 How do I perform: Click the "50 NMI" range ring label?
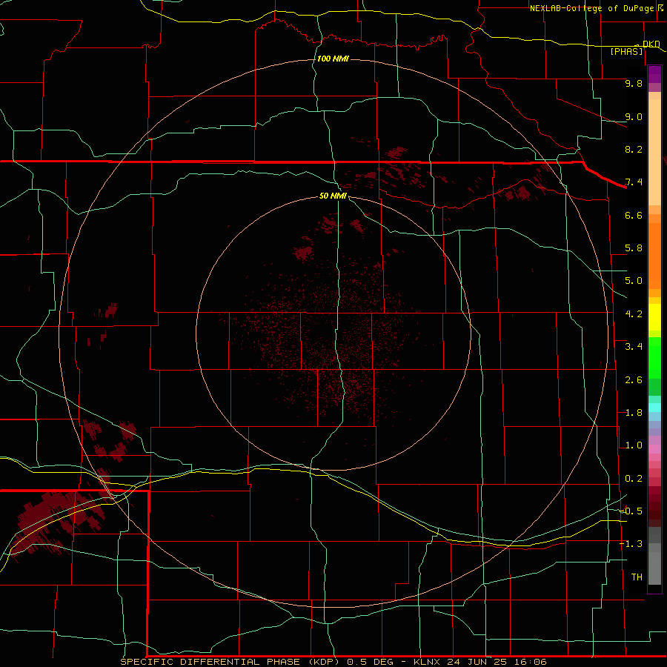click(x=333, y=196)
